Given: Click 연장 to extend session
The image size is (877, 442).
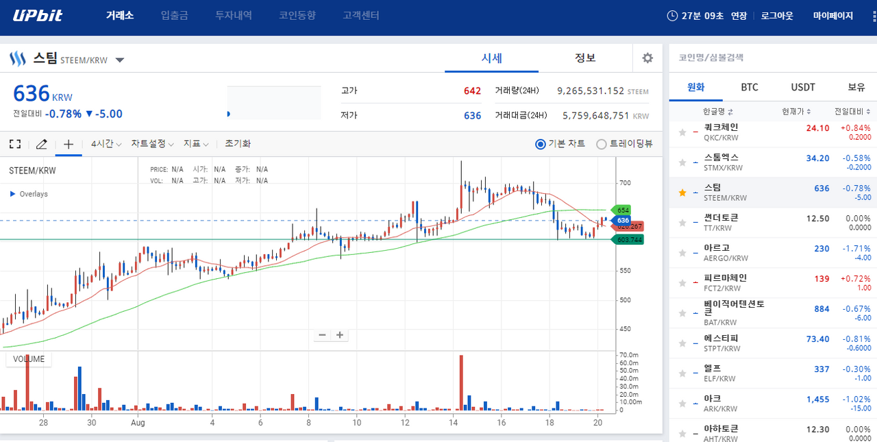Looking at the screenshot, I should [x=739, y=16].
